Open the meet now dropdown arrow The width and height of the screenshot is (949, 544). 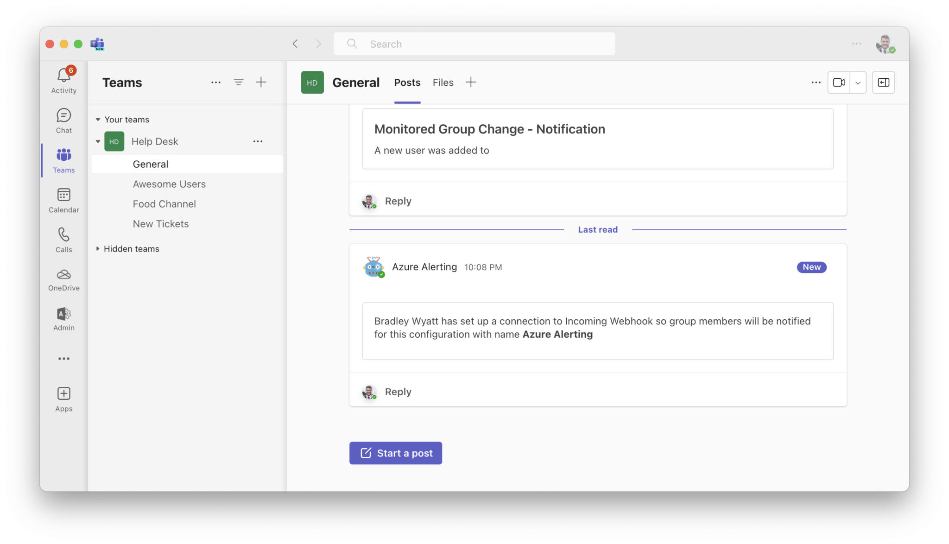[x=858, y=82]
